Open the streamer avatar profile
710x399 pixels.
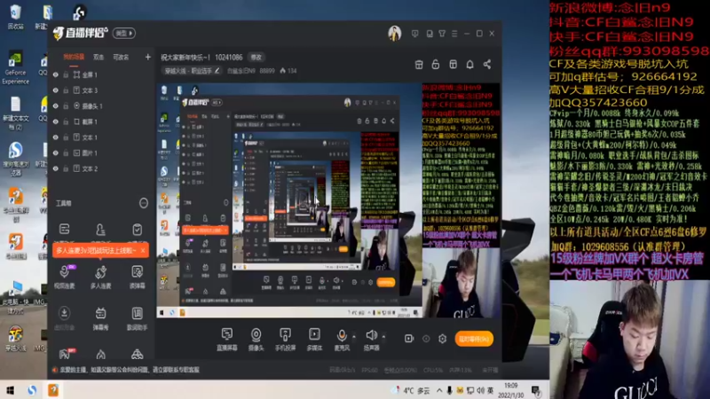(x=395, y=34)
